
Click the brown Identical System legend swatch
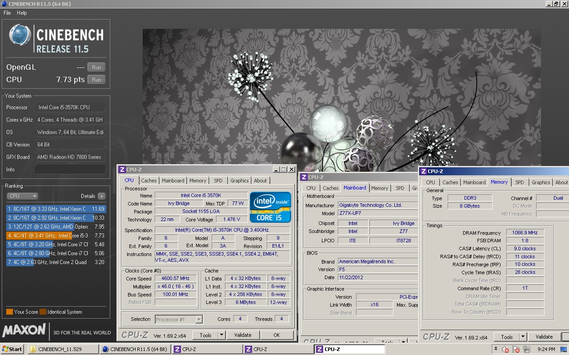click(43, 312)
